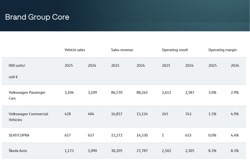This screenshot has width=250, height=167.
Task: Click the 2,502 Škoda operating result value
Action: coord(166,151)
